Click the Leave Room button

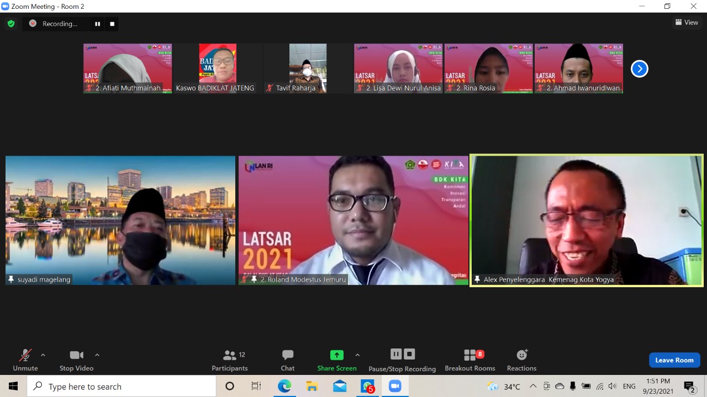click(674, 360)
